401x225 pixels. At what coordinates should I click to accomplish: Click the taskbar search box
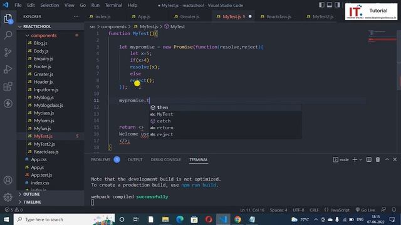pos(64,219)
